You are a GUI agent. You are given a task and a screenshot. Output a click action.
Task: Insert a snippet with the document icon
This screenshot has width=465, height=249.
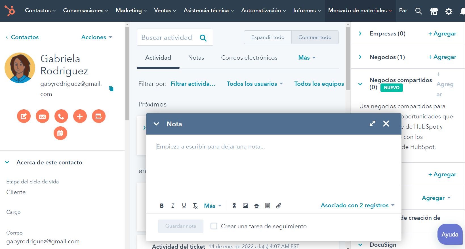click(268, 206)
